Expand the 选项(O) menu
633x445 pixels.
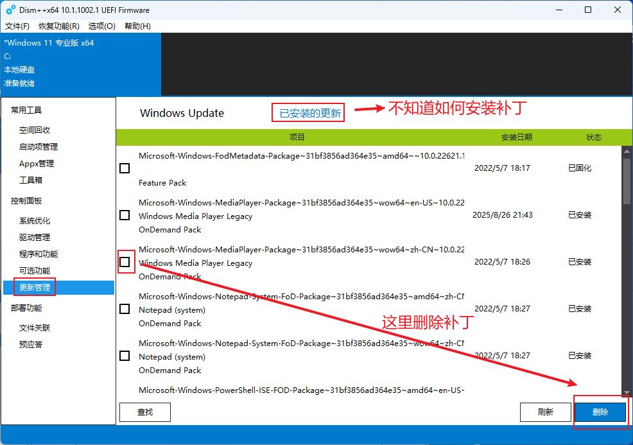pyautogui.click(x=101, y=26)
